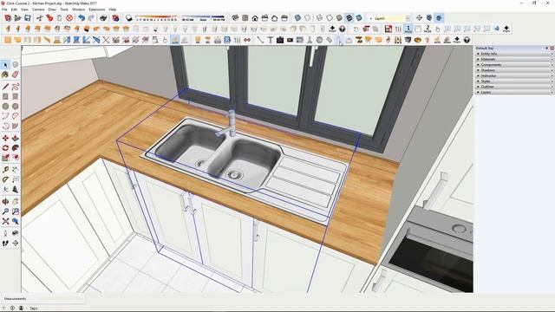Toggle Monochrome face style
Viewport: 555px width, 312px height.
359,17
